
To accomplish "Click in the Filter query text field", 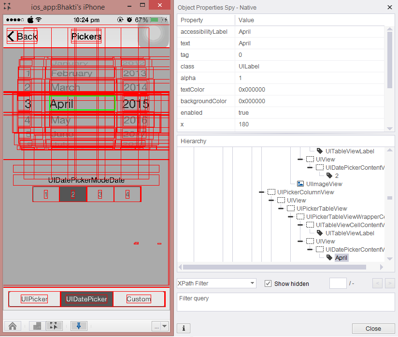I will coord(286,302).
